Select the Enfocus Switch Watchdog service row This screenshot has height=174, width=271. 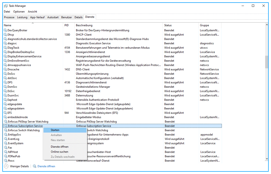[24, 130]
